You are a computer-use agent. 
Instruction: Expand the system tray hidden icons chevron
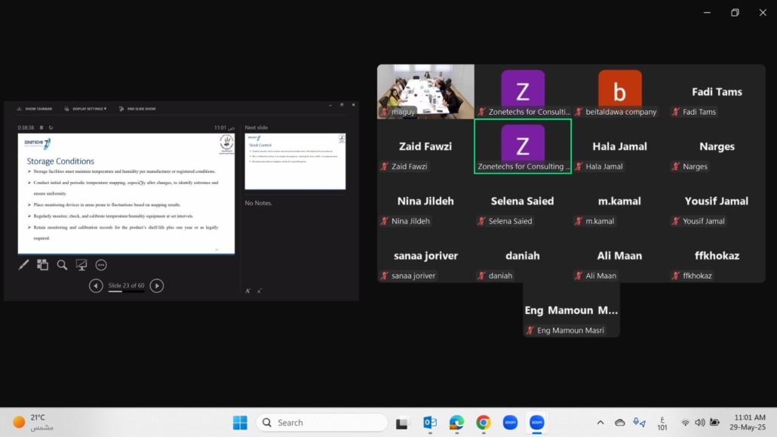point(600,423)
